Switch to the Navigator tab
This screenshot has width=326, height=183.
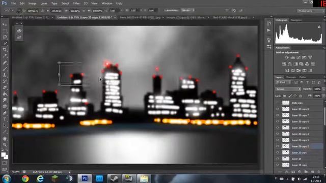coord(296,20)
